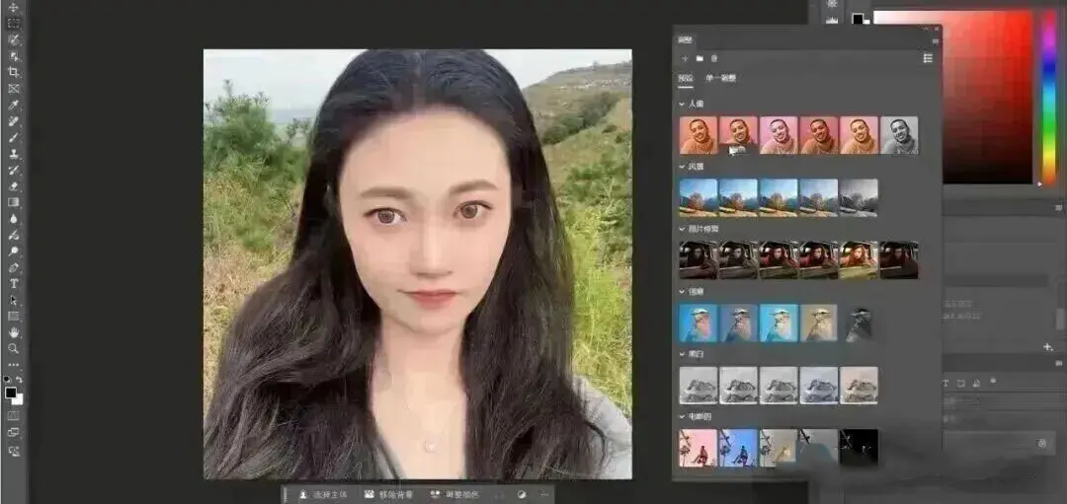Collapse the 照片修复 presets group
1067x504 pixels.
click(682, 229)
